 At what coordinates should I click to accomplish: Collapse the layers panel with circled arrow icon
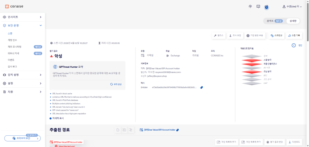point(294,45)
